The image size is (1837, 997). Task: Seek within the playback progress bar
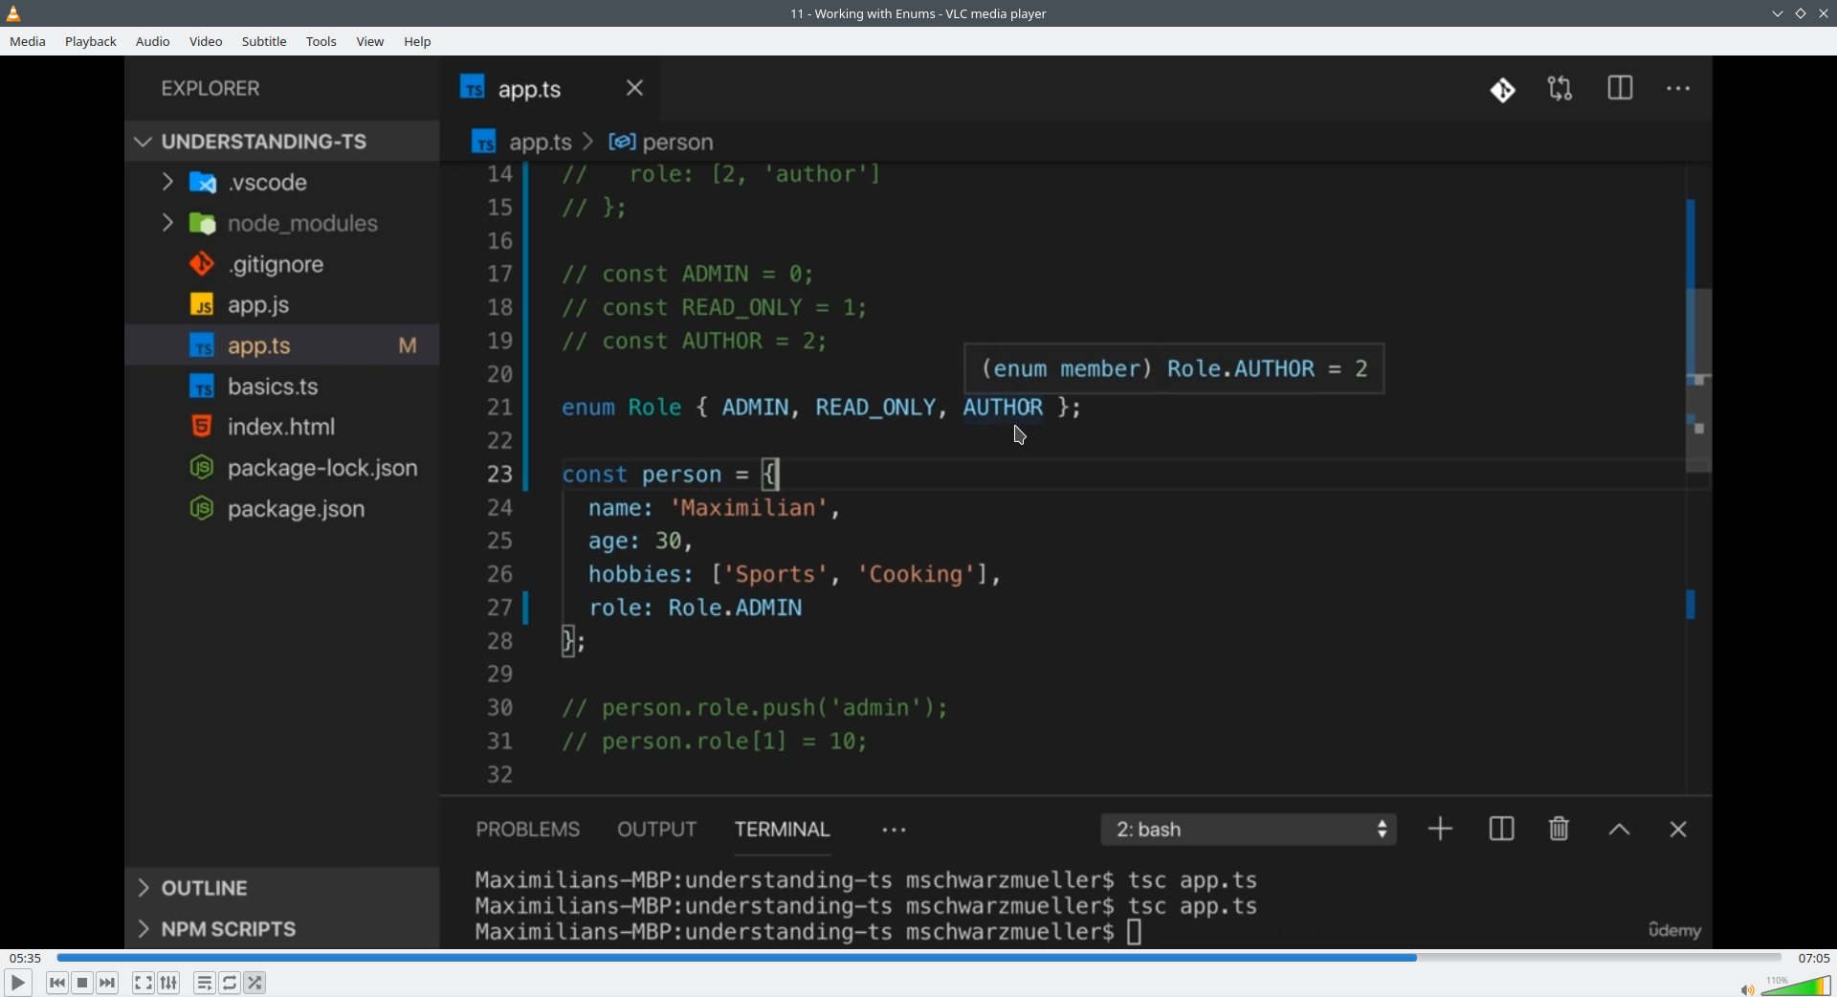pyautogui.click(x=918, y=958)
